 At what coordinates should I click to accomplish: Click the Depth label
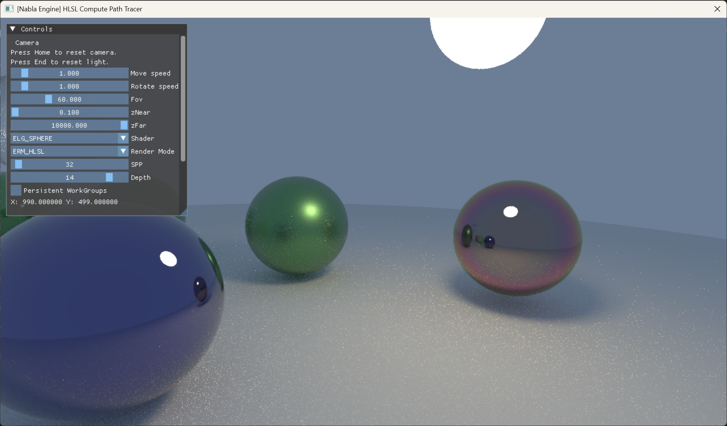pyautogui.click(x=141, y=177)
